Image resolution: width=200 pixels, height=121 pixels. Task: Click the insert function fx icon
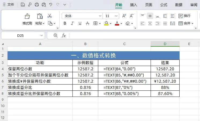(x=64, y=35)
